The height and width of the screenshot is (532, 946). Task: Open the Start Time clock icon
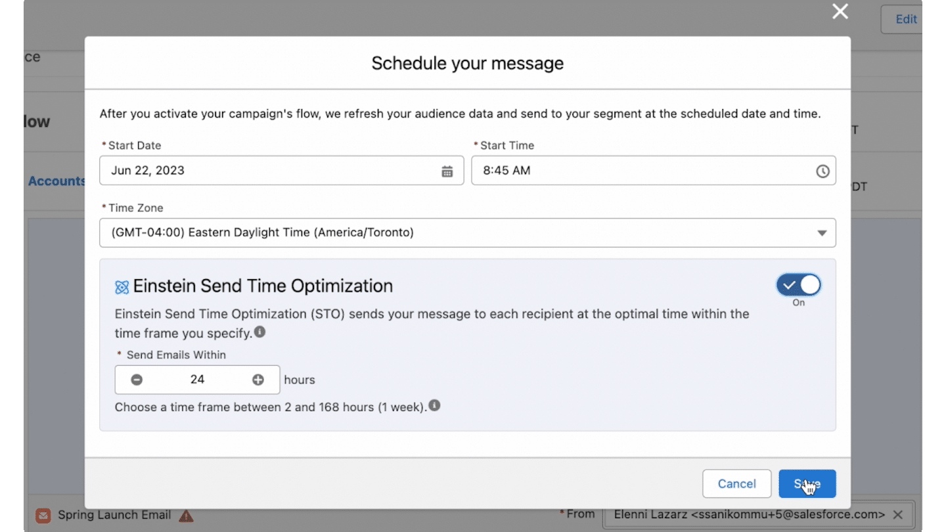point(822,171)
